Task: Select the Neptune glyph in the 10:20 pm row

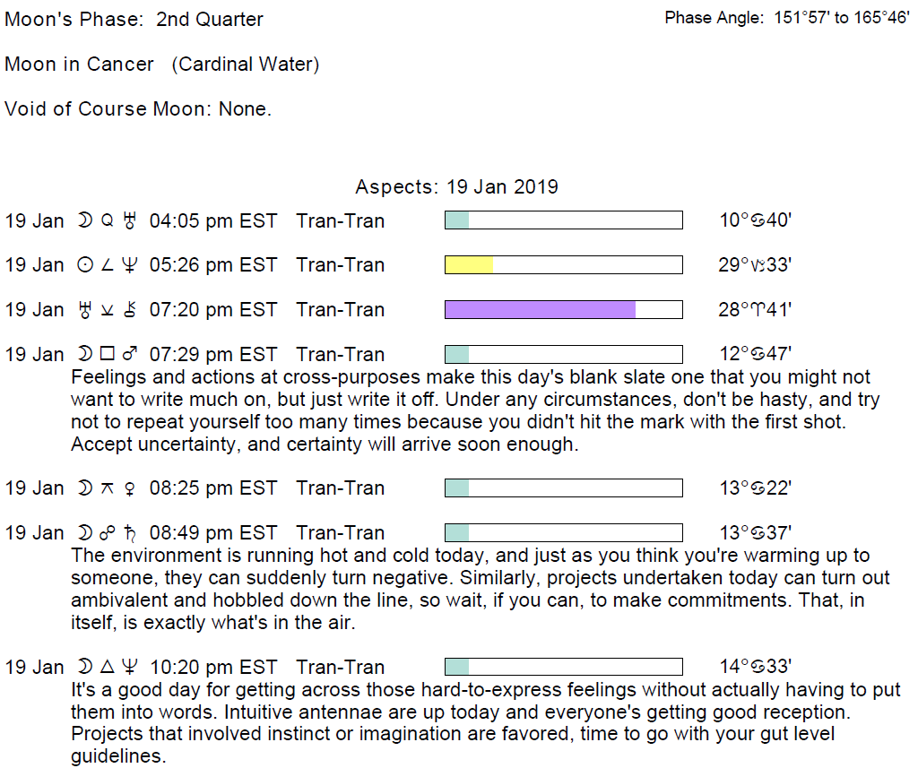Action: click(132, 667)
